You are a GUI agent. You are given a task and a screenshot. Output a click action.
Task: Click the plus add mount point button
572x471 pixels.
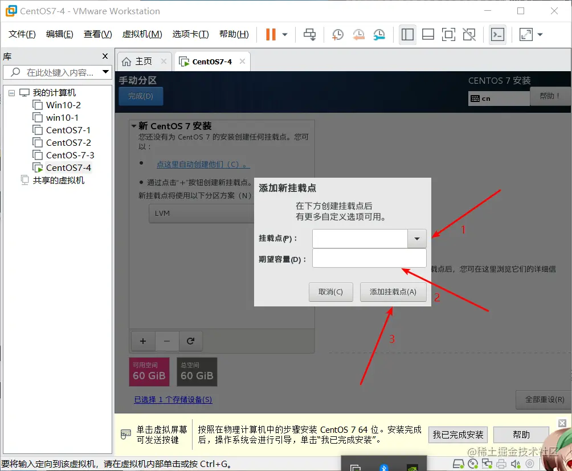tap(143, 341)
